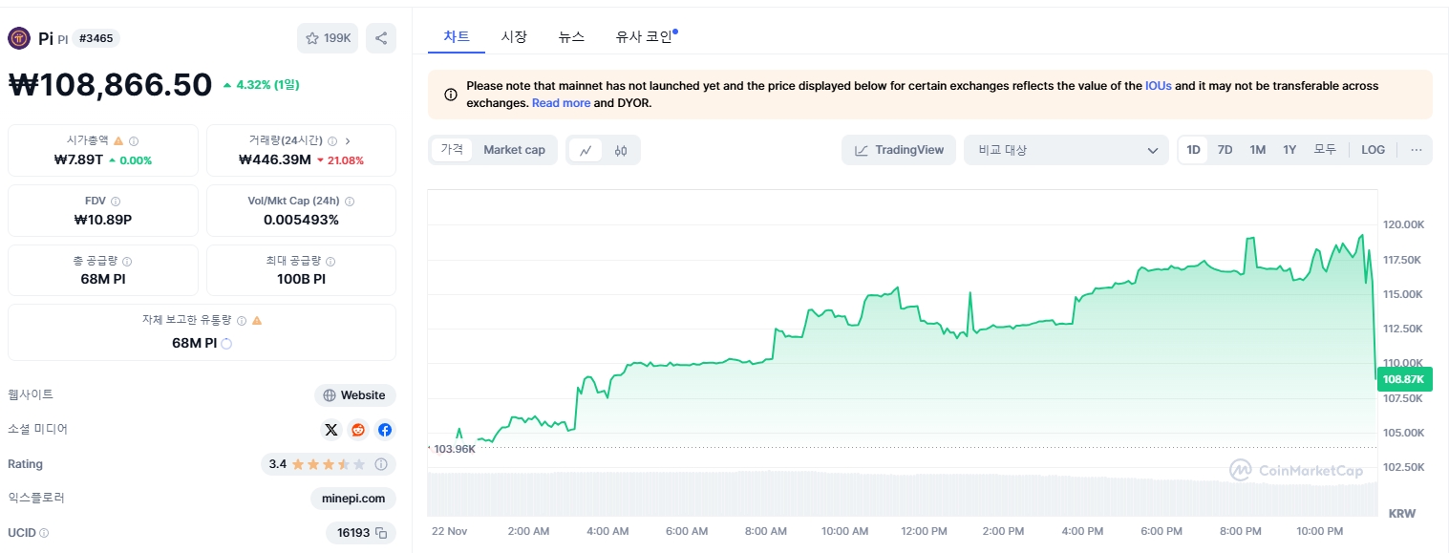
Task: Open Pi's Reddit community
Action: [x=357, y=430]
